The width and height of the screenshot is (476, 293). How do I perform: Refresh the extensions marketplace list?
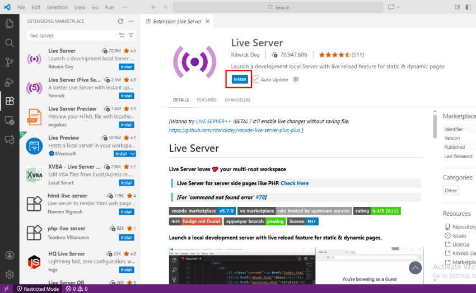(x=120, y=21)
